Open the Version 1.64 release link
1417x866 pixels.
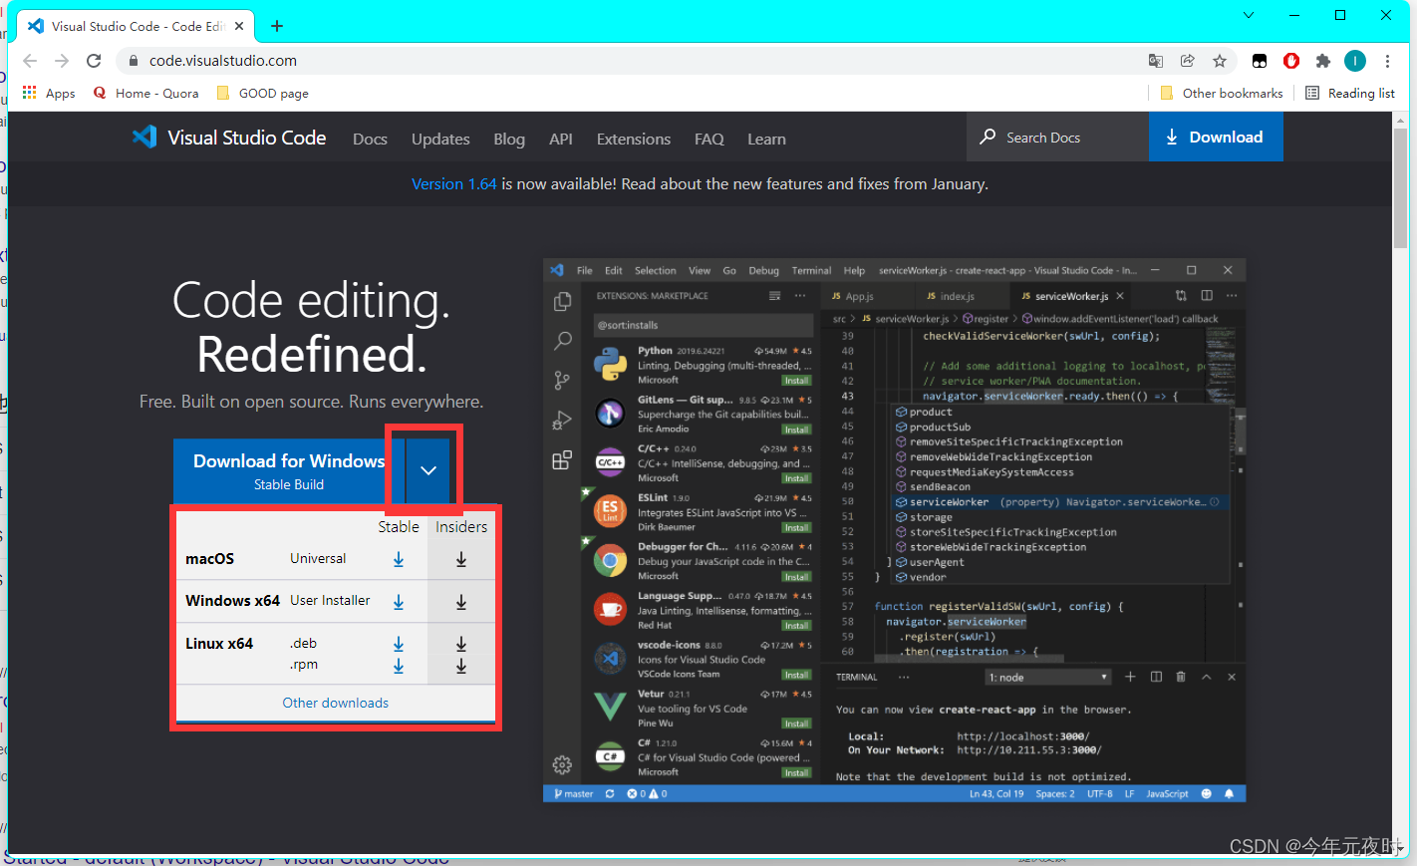[454, 184]
